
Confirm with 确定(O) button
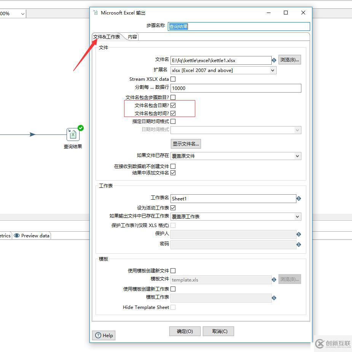tap(185, 331)
